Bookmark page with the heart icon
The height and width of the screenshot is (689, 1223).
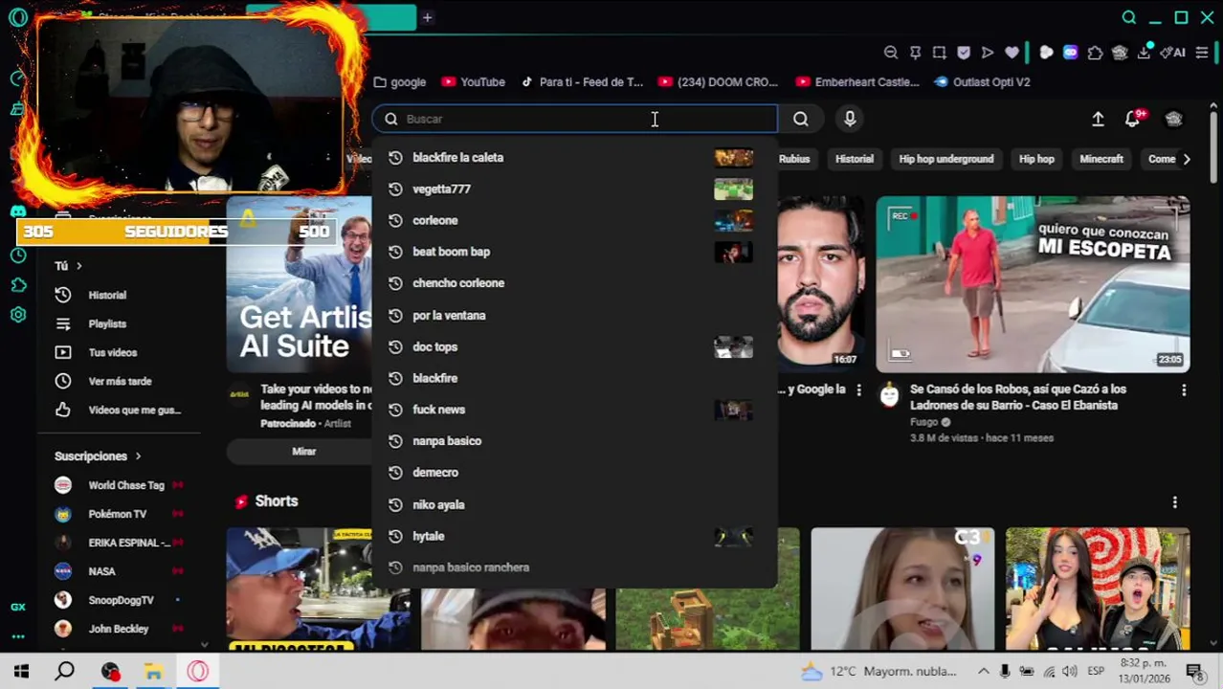(x=1012, y=53)
